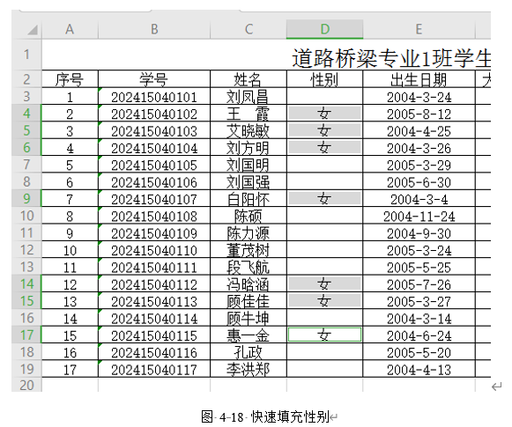512x427 pixels.
Task: Click the title cell 道路桥梁专业1班学生
Action: pos(391,58)
